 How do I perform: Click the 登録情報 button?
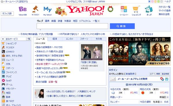[165, 74]
